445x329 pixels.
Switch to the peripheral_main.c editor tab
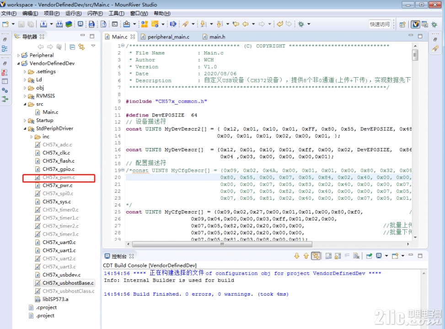pos(165,37)
